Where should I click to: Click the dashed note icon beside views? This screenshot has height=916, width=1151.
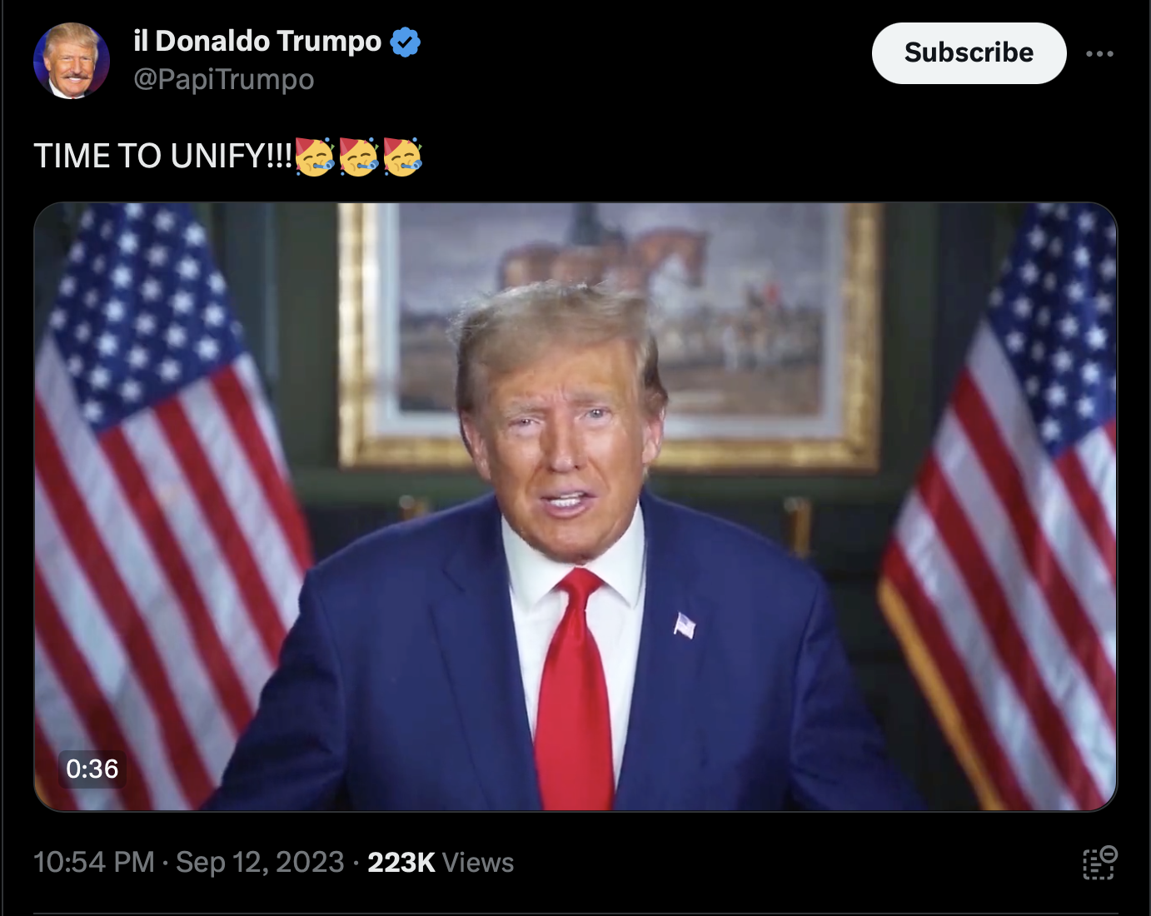point(1099,863)
